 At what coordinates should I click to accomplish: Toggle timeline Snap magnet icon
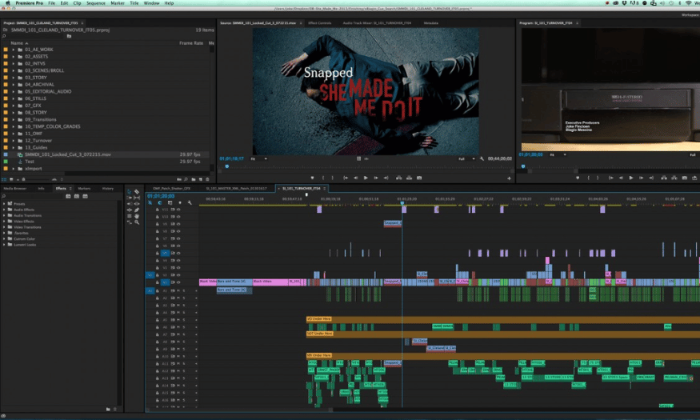160,202
